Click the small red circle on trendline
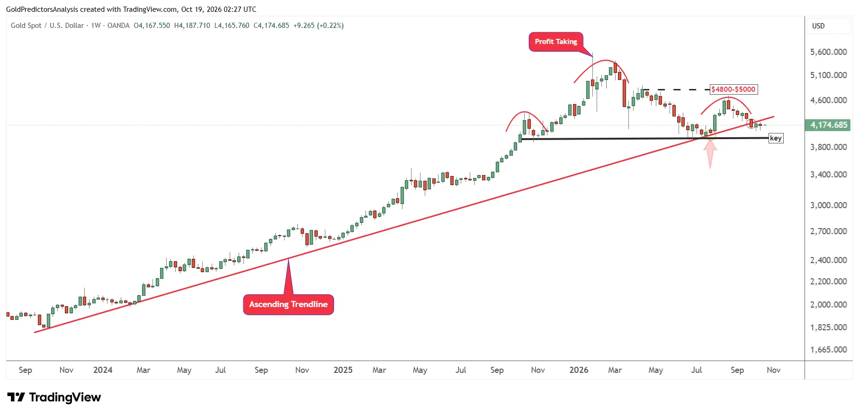 (752, 124)
